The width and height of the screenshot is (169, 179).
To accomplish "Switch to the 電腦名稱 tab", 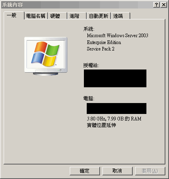I will click(x=36, y=16).
